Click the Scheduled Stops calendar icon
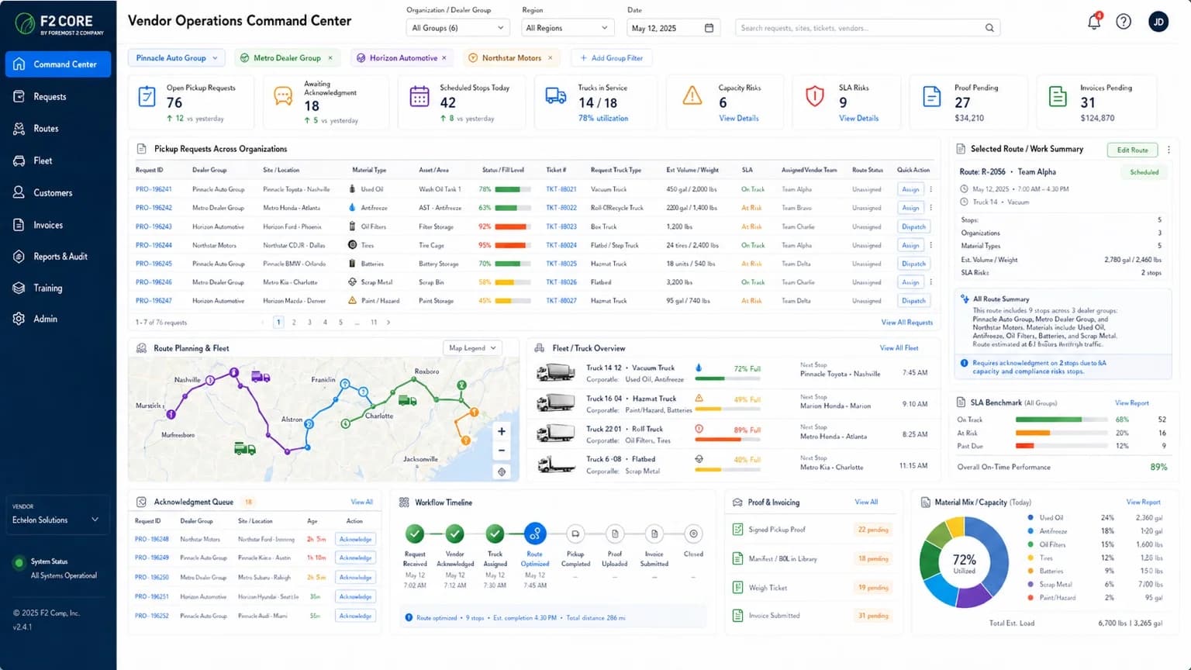Image resolution: width=1191 pixels, height=670 pixels. (419, 97)
